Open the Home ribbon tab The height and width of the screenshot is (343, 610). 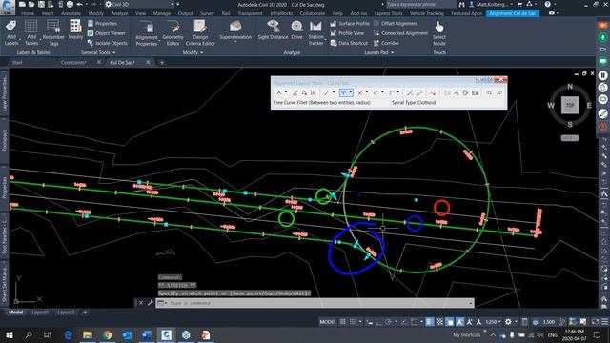click(28, 13)
